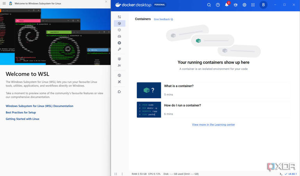Open Docker Hub globe icon
The width and height of the screenshot is (300, 176).
(x=120, y=75)
